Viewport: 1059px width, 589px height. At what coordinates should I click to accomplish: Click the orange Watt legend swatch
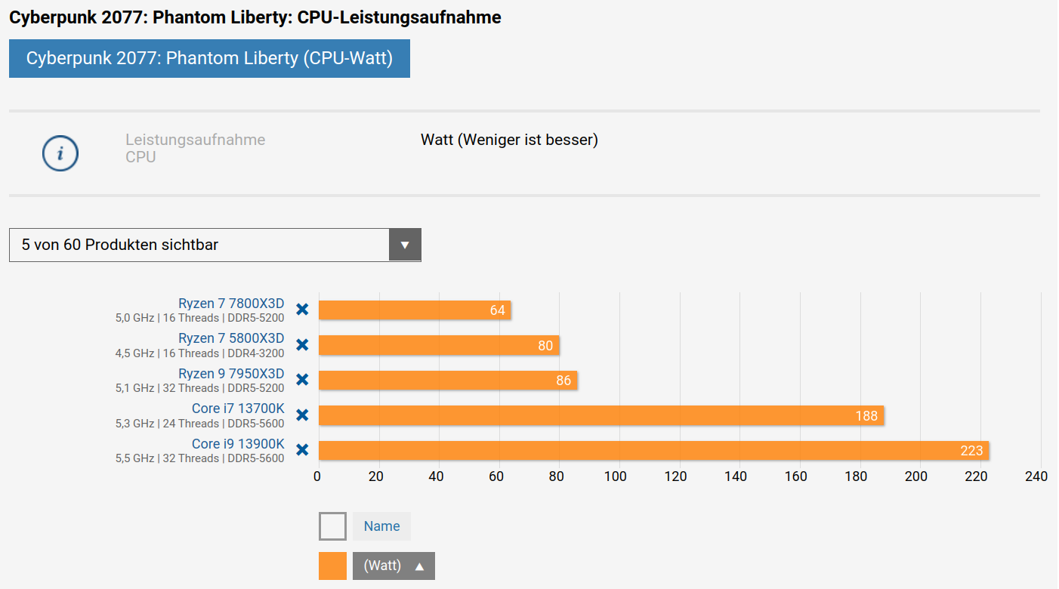point(332,566)
